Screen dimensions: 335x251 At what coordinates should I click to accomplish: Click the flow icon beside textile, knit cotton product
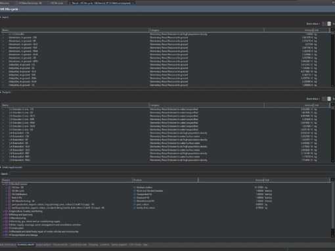[x=135, y=208]
